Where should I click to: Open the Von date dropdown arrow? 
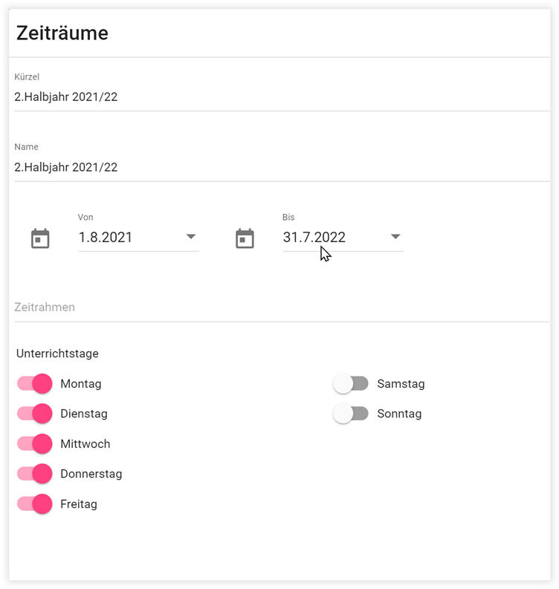191,237
